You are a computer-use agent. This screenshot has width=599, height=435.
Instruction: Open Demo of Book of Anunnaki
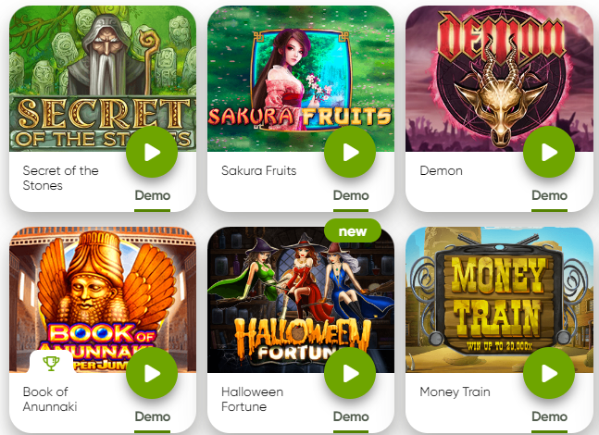(x=153, y=416)
